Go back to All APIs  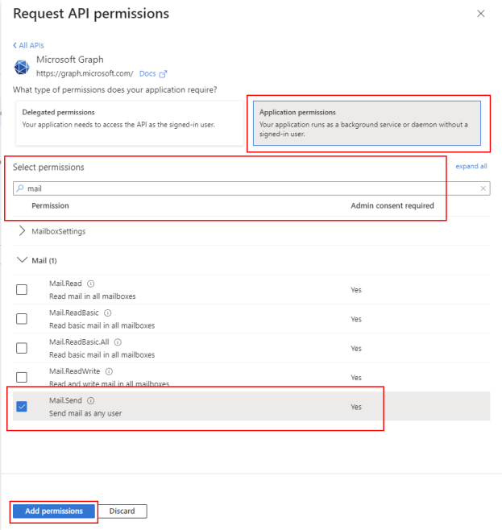point(27,45)
